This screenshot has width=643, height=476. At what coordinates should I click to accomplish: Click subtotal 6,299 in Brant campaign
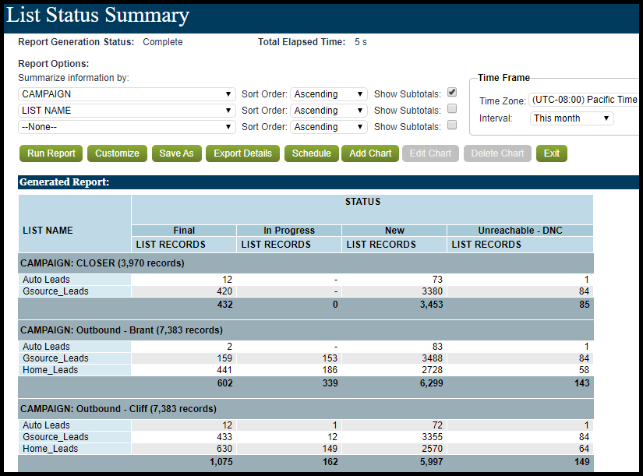coord(432,383)
